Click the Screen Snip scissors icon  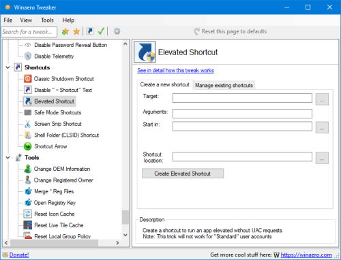point(27,124)
